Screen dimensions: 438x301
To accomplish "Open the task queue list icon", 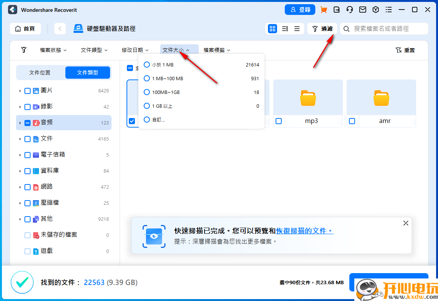I will 389,10.
